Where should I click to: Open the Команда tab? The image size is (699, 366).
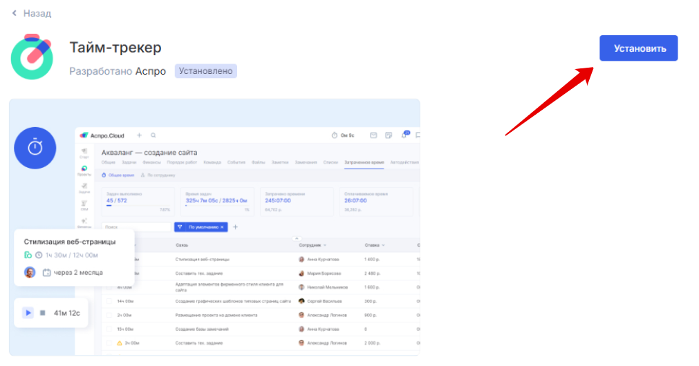[x=212, y=162]
